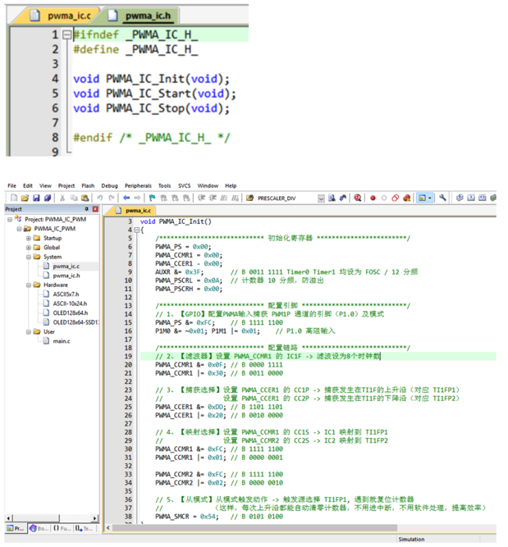Viewport: 508px width, 547px height.
Task: Switch to the Project (Pr...) bottom tab
Action: (16, 528)
